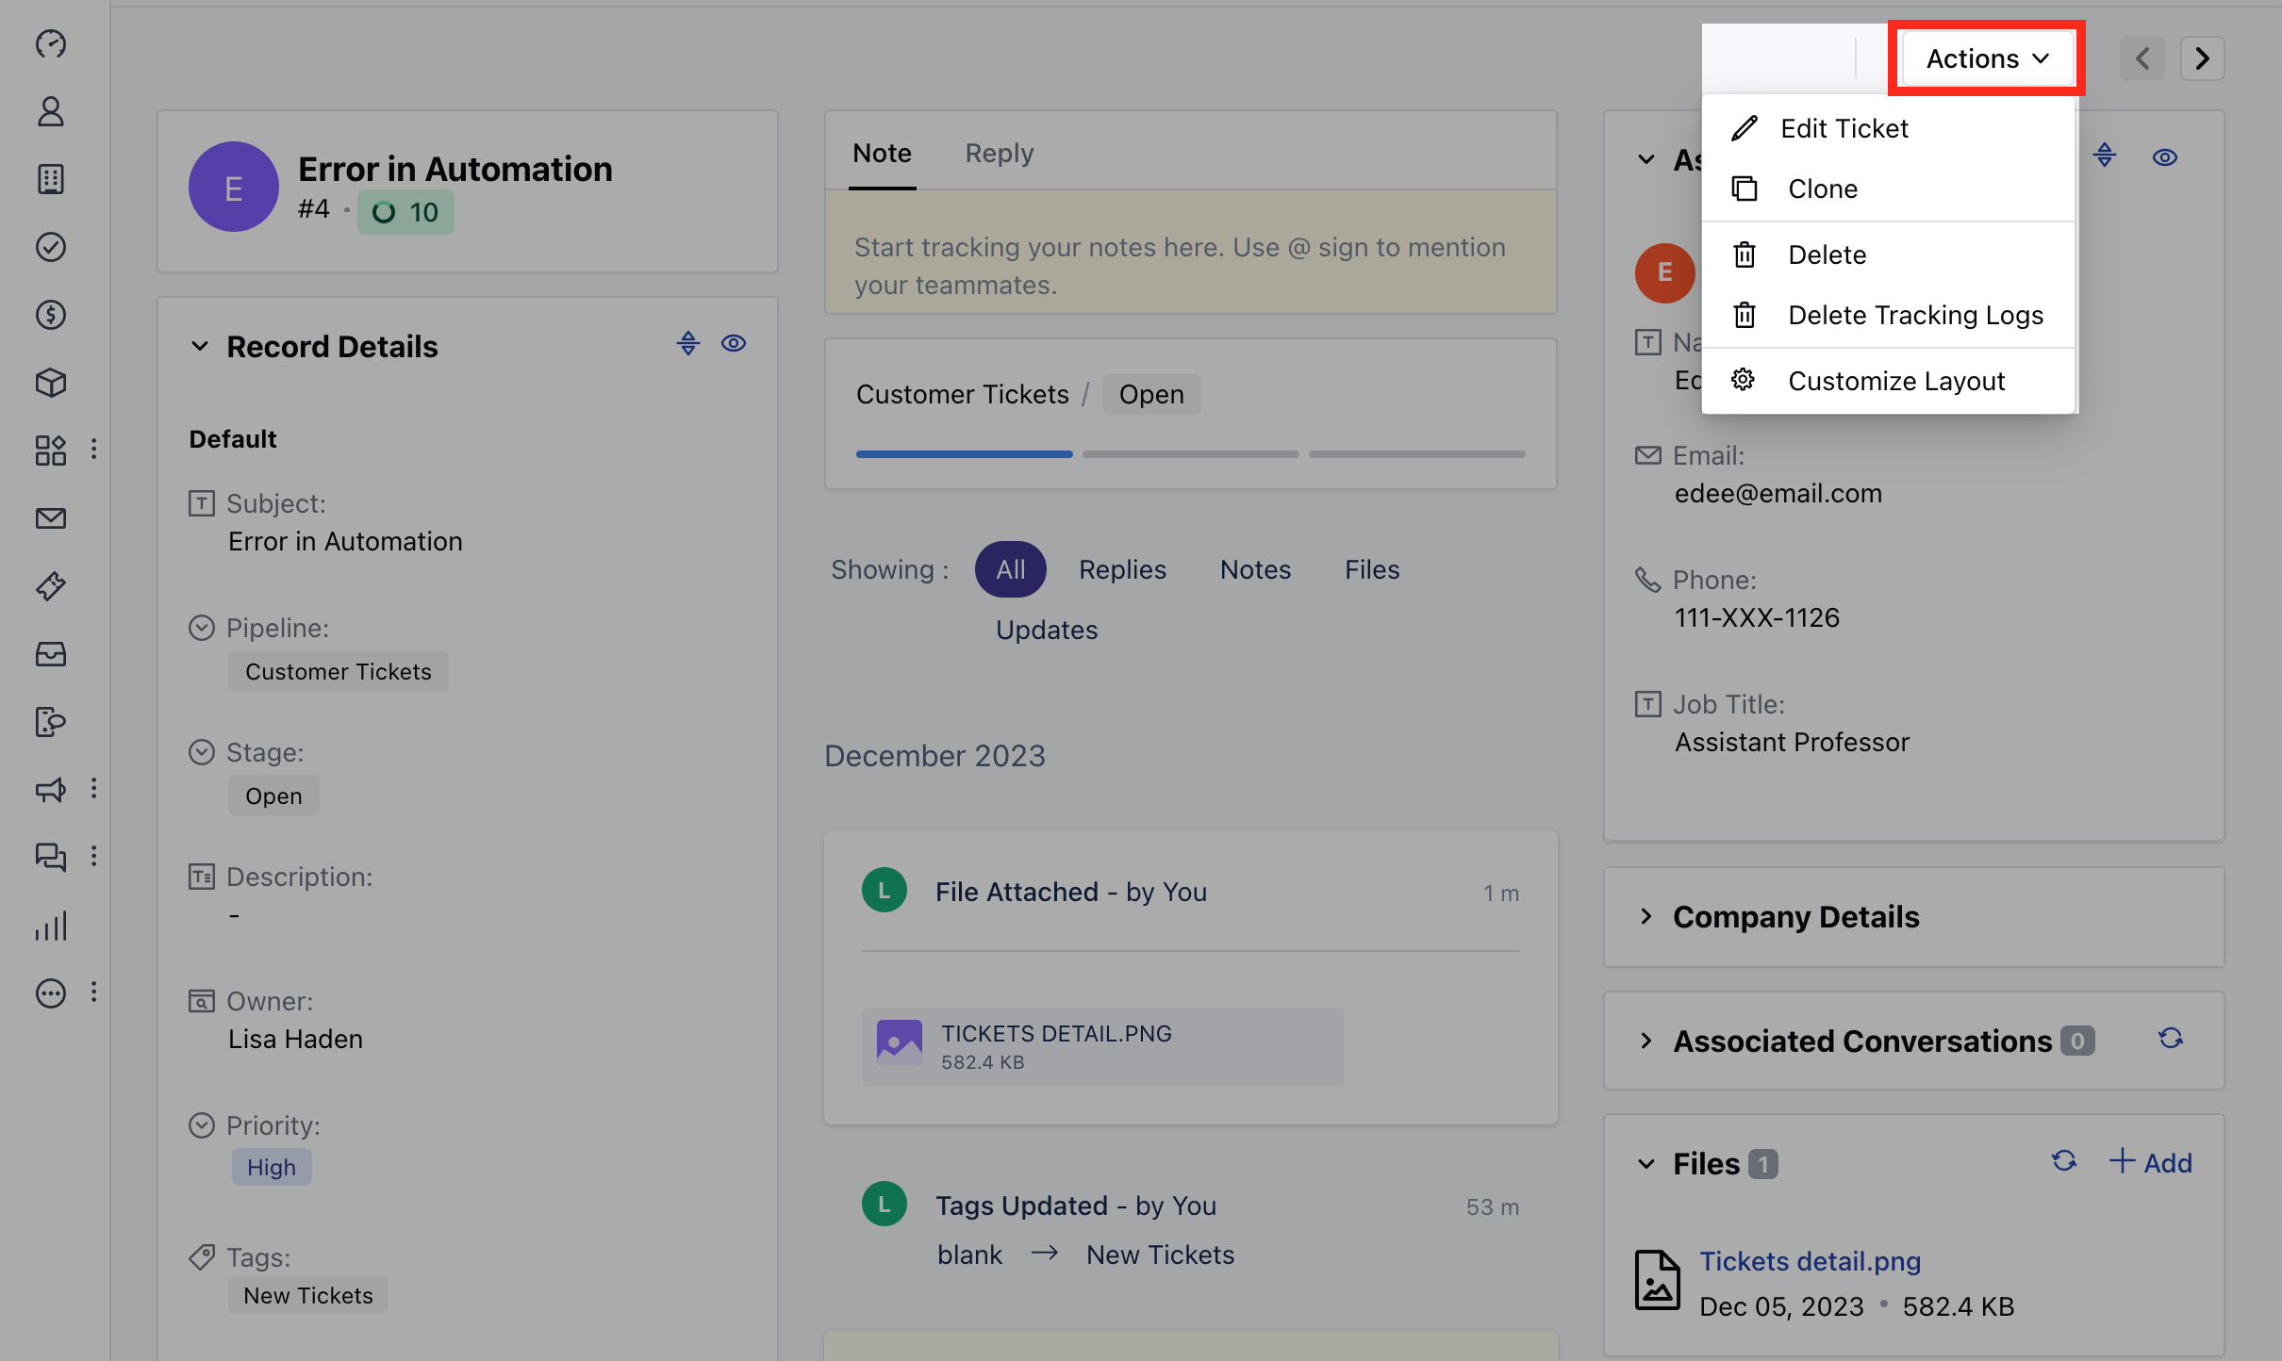Open the Actions dropdown
Screen dimensions: 2282x1361
tap(1987, 58)
